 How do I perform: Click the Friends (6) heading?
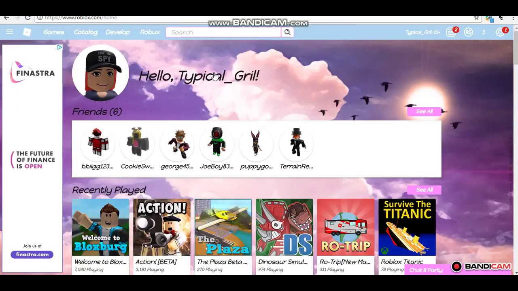pos(97,112)
